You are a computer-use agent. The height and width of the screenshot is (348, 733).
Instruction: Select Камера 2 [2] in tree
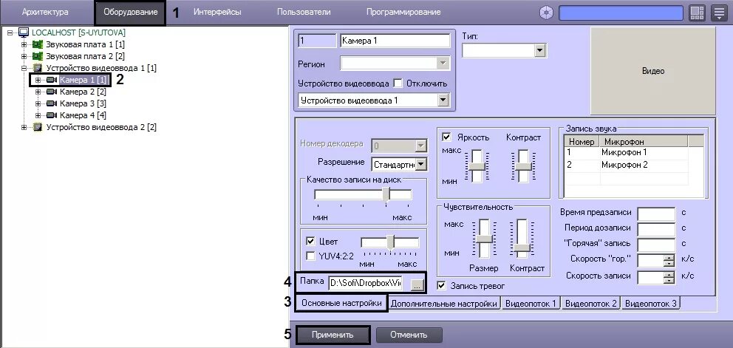[83, 92]
